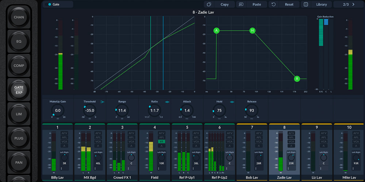
Task: Select the Release (R) node on envelope graph
Action: tap(297, 79)
